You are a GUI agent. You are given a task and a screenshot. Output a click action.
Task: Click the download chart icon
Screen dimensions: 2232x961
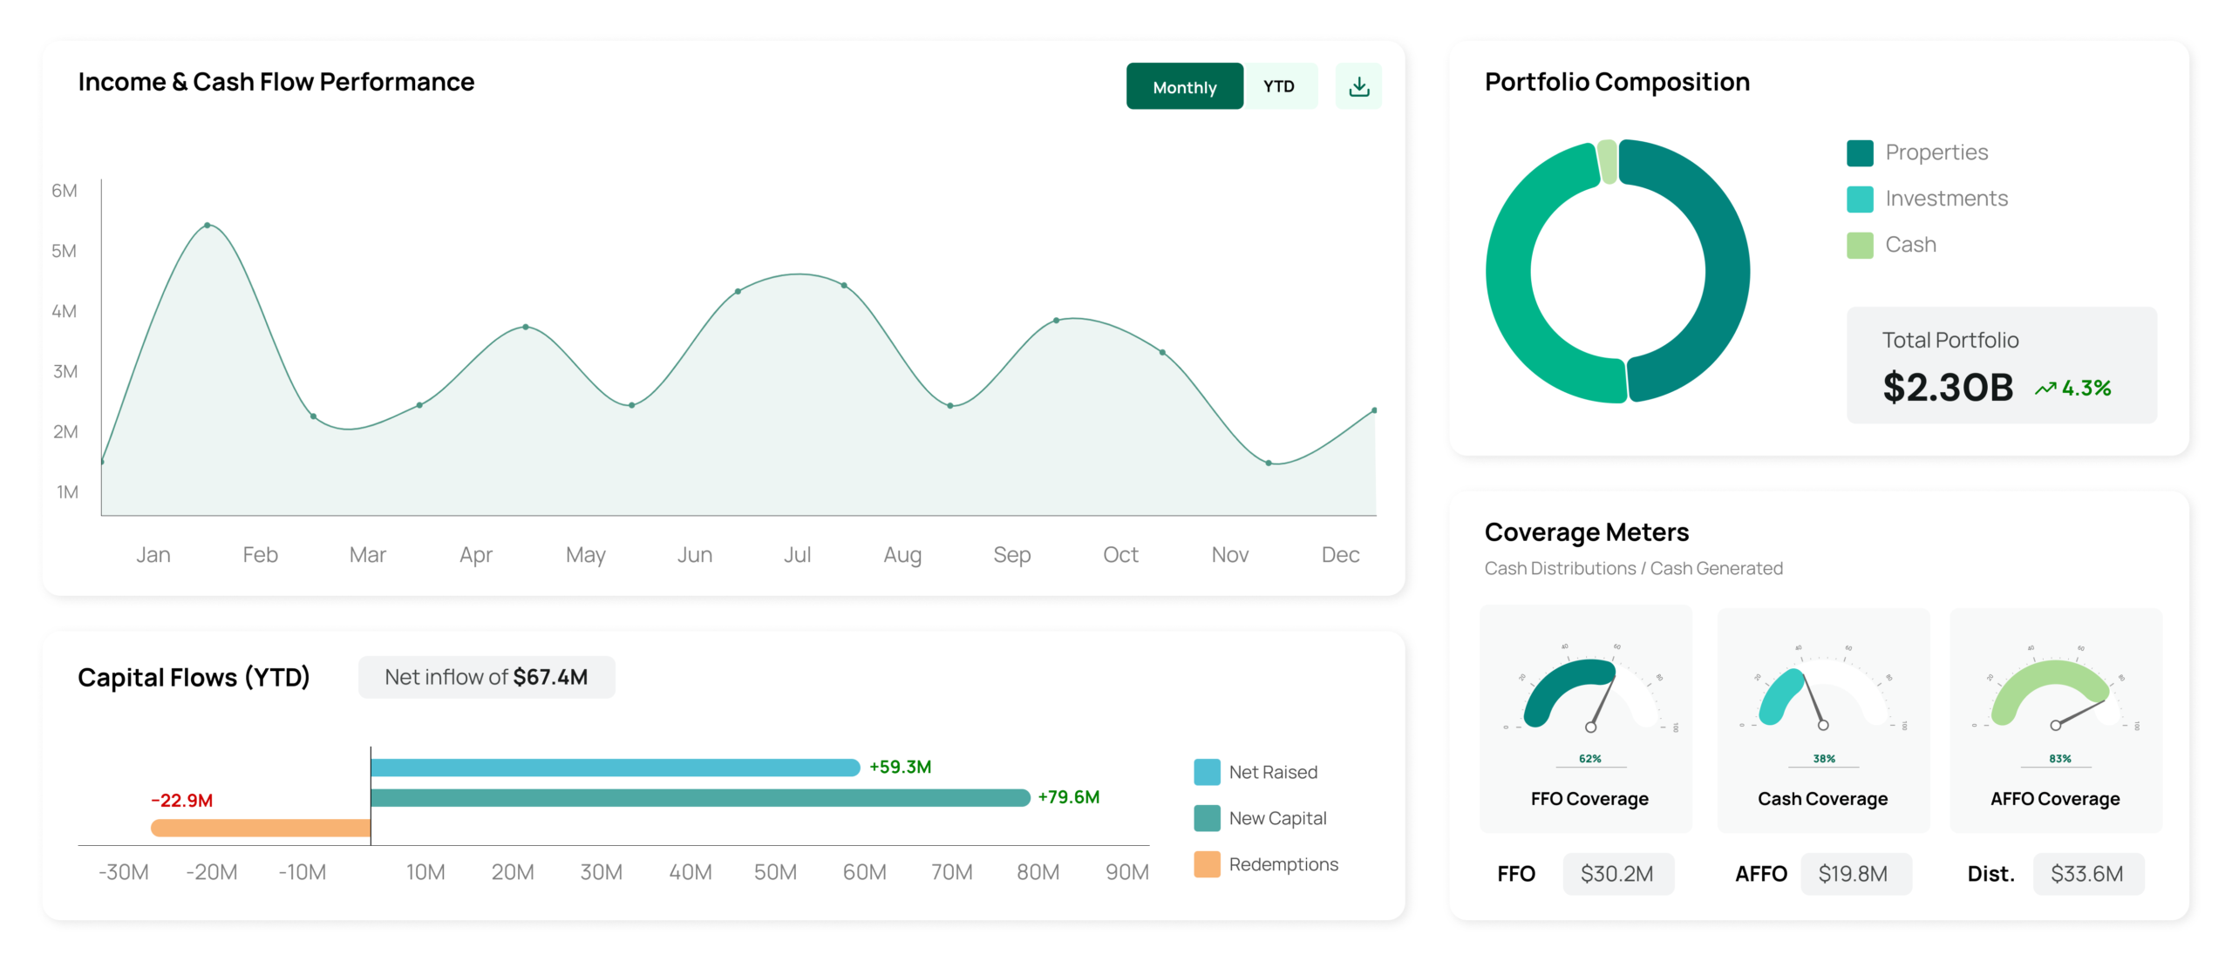pos(1358,86)
